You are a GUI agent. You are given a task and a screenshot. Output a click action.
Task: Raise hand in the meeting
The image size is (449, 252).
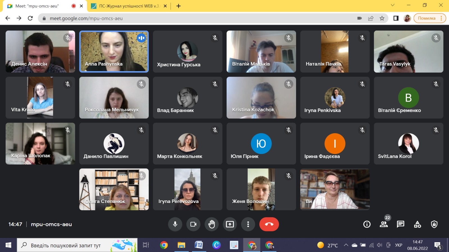(212, 224)
